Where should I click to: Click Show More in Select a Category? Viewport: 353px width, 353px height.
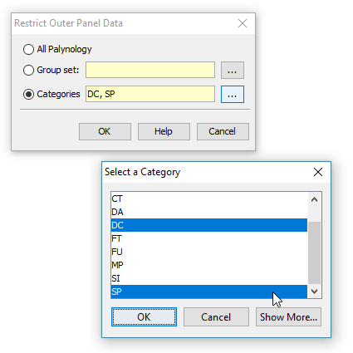288,317
